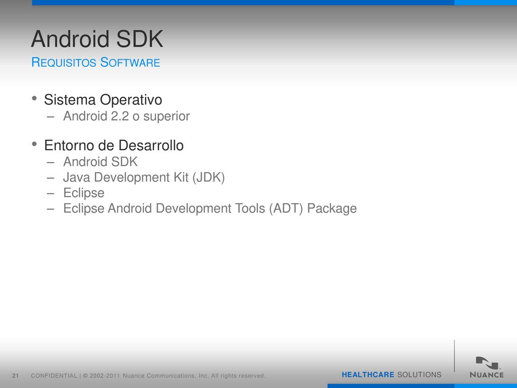Select "Eclipse Android Development Tools (ADT) Package"

click(x=210, y=209)
